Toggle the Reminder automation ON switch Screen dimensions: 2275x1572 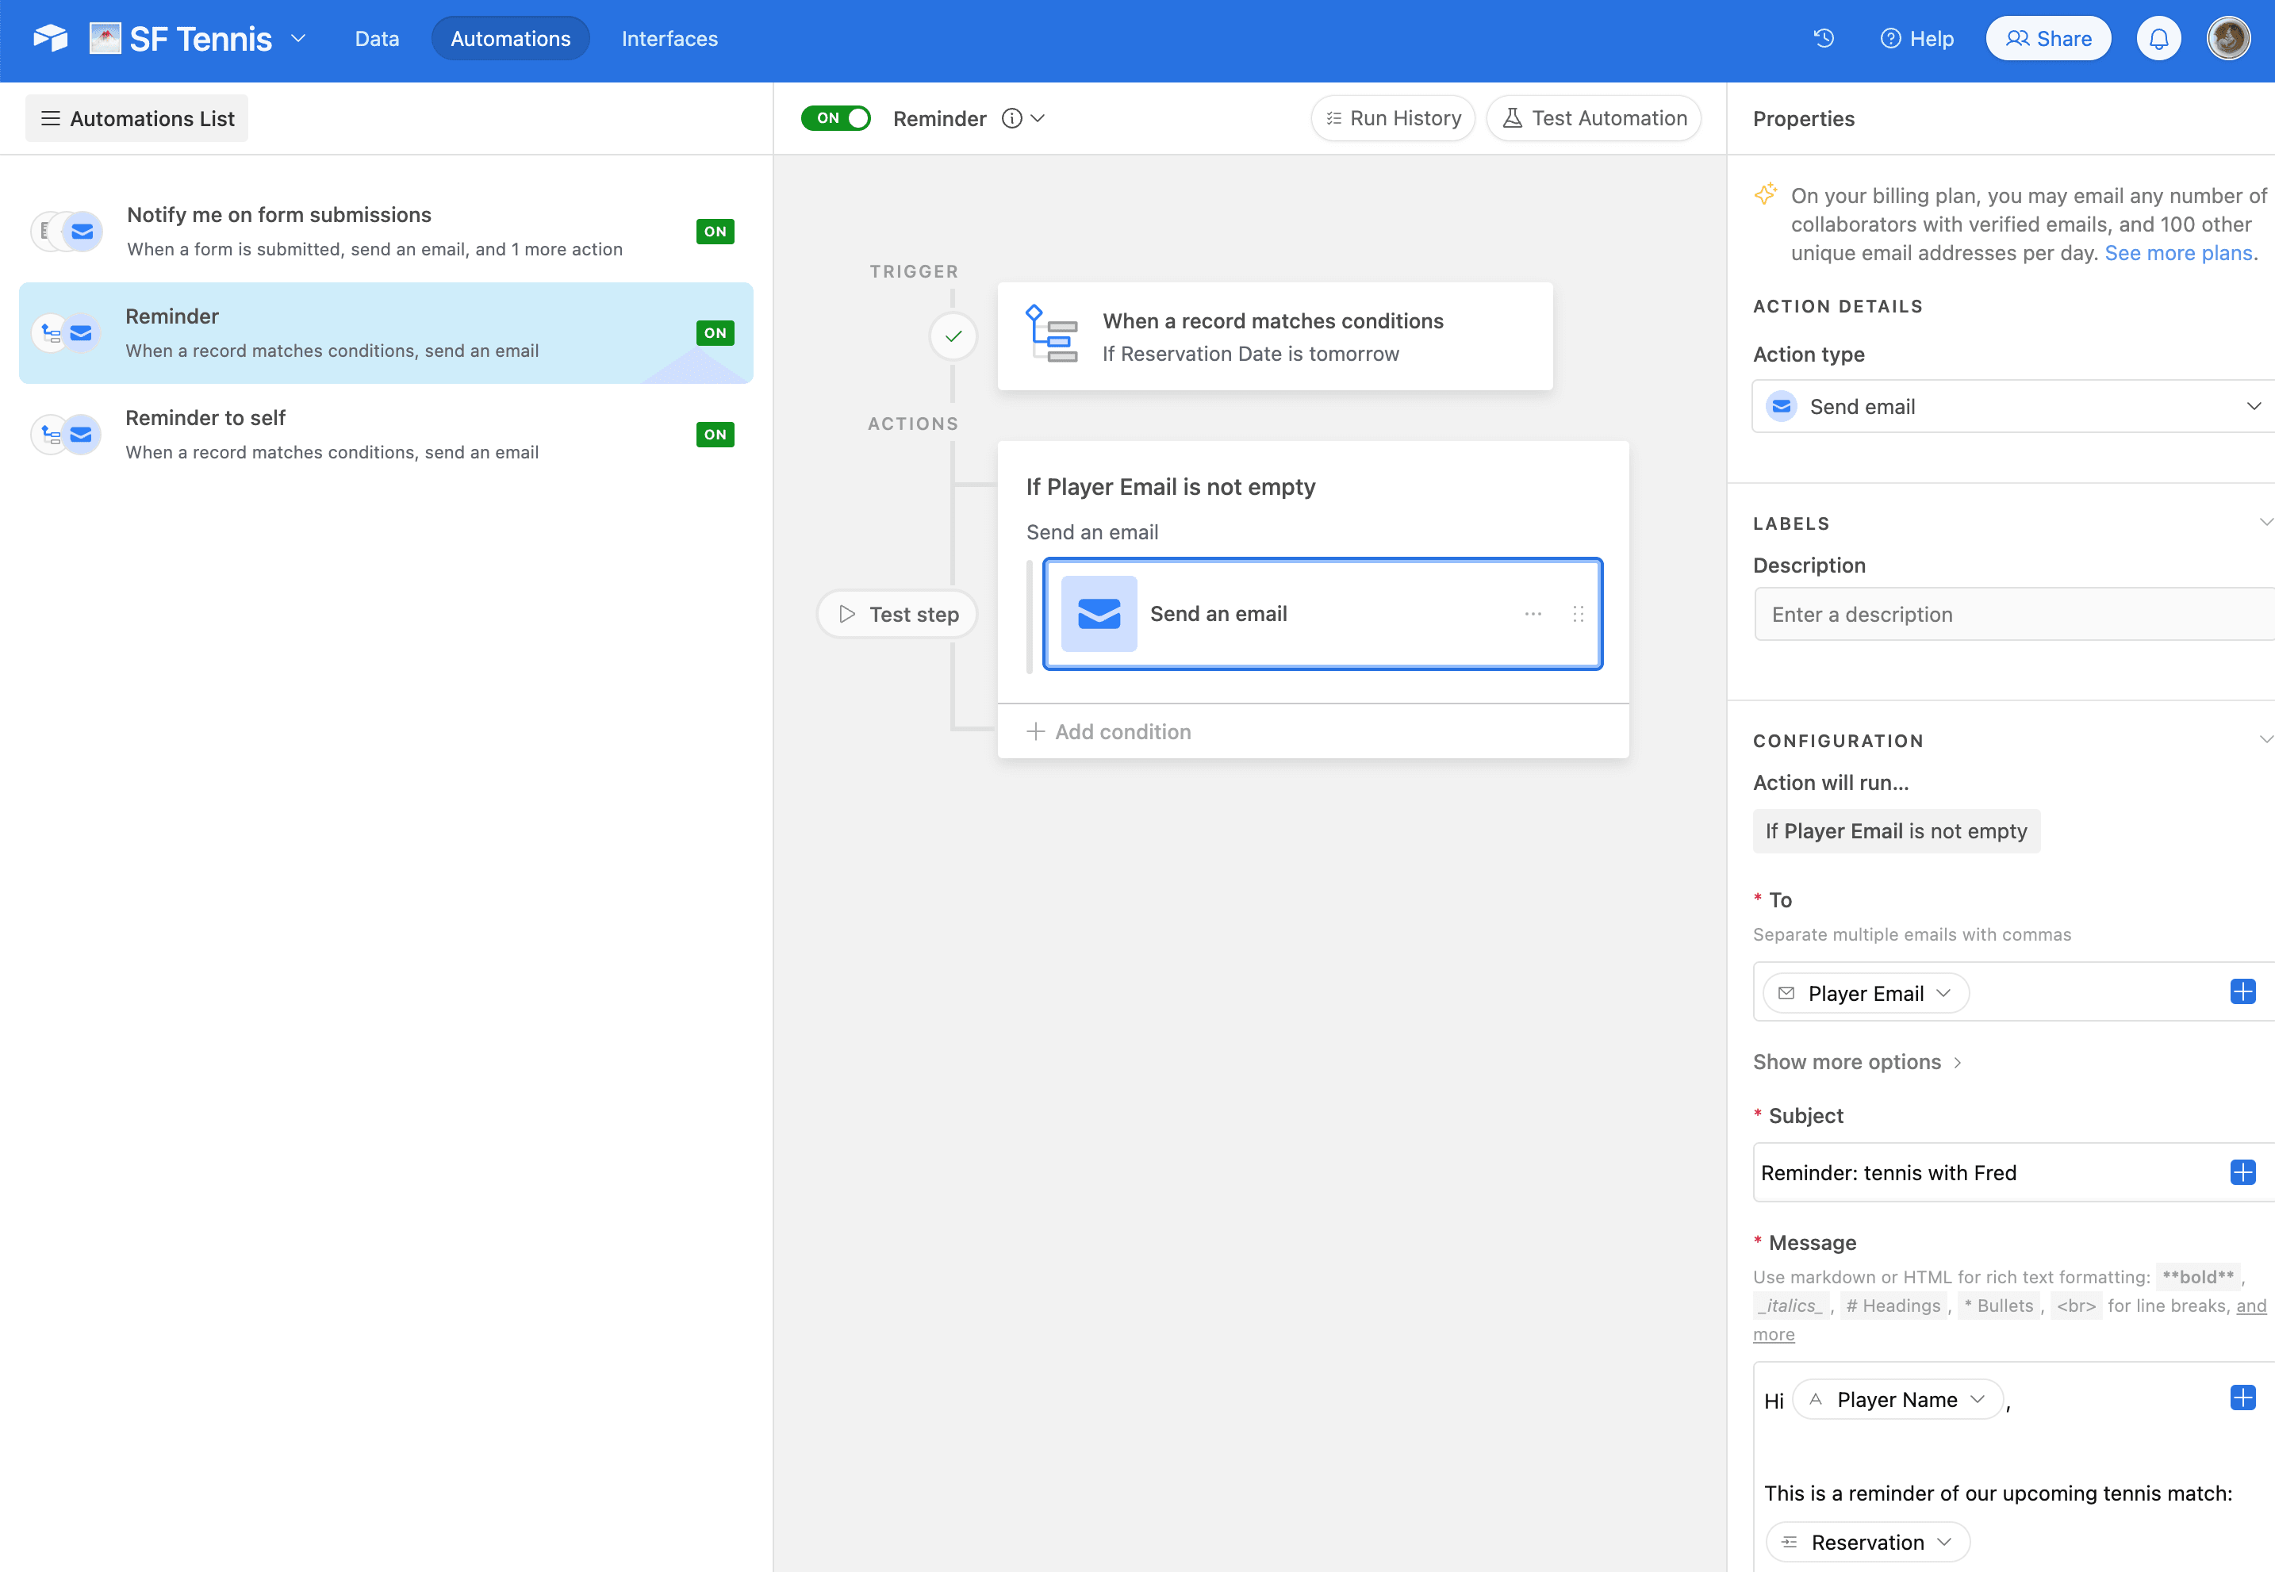[835, 118]
